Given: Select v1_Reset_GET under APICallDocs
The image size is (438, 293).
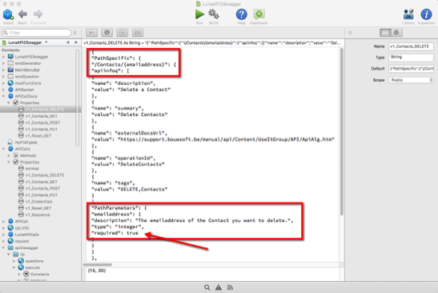Looking at the screenshot, I should pyautogui.click(x=38, y=136).
